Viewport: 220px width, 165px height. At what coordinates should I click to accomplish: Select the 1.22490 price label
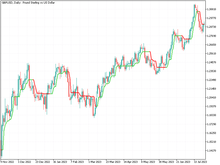point(211,80)
